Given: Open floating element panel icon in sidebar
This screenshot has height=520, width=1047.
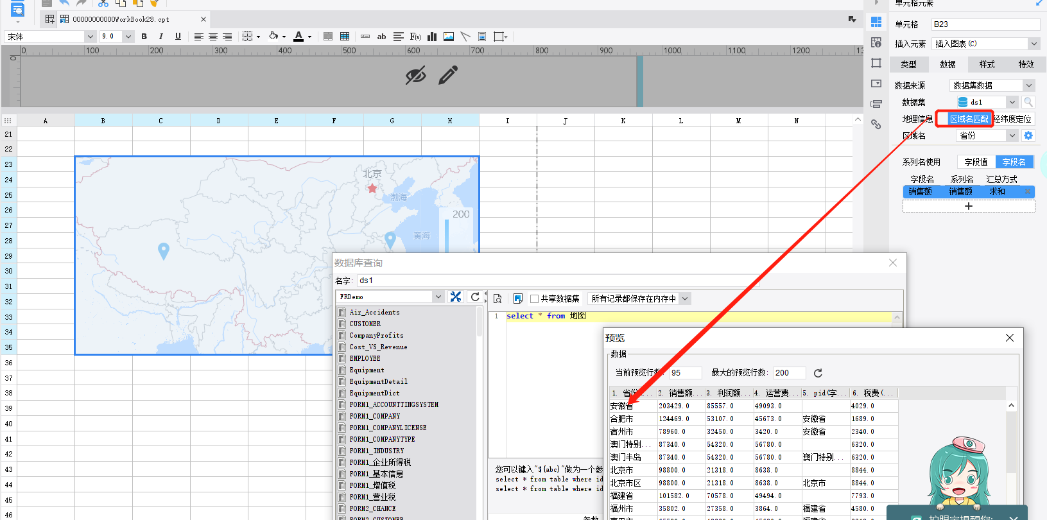Looking at the screenshot, I should click(x=876, y=63).
